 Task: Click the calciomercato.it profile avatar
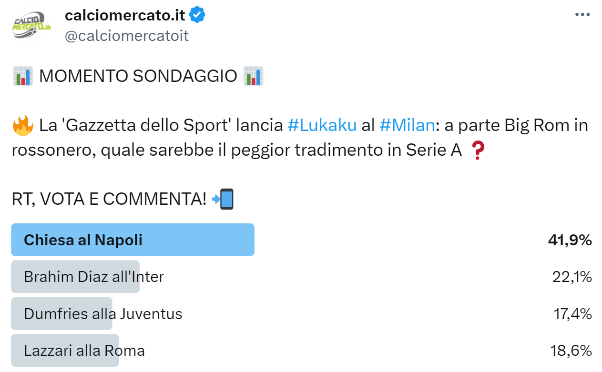coord(32,25)
